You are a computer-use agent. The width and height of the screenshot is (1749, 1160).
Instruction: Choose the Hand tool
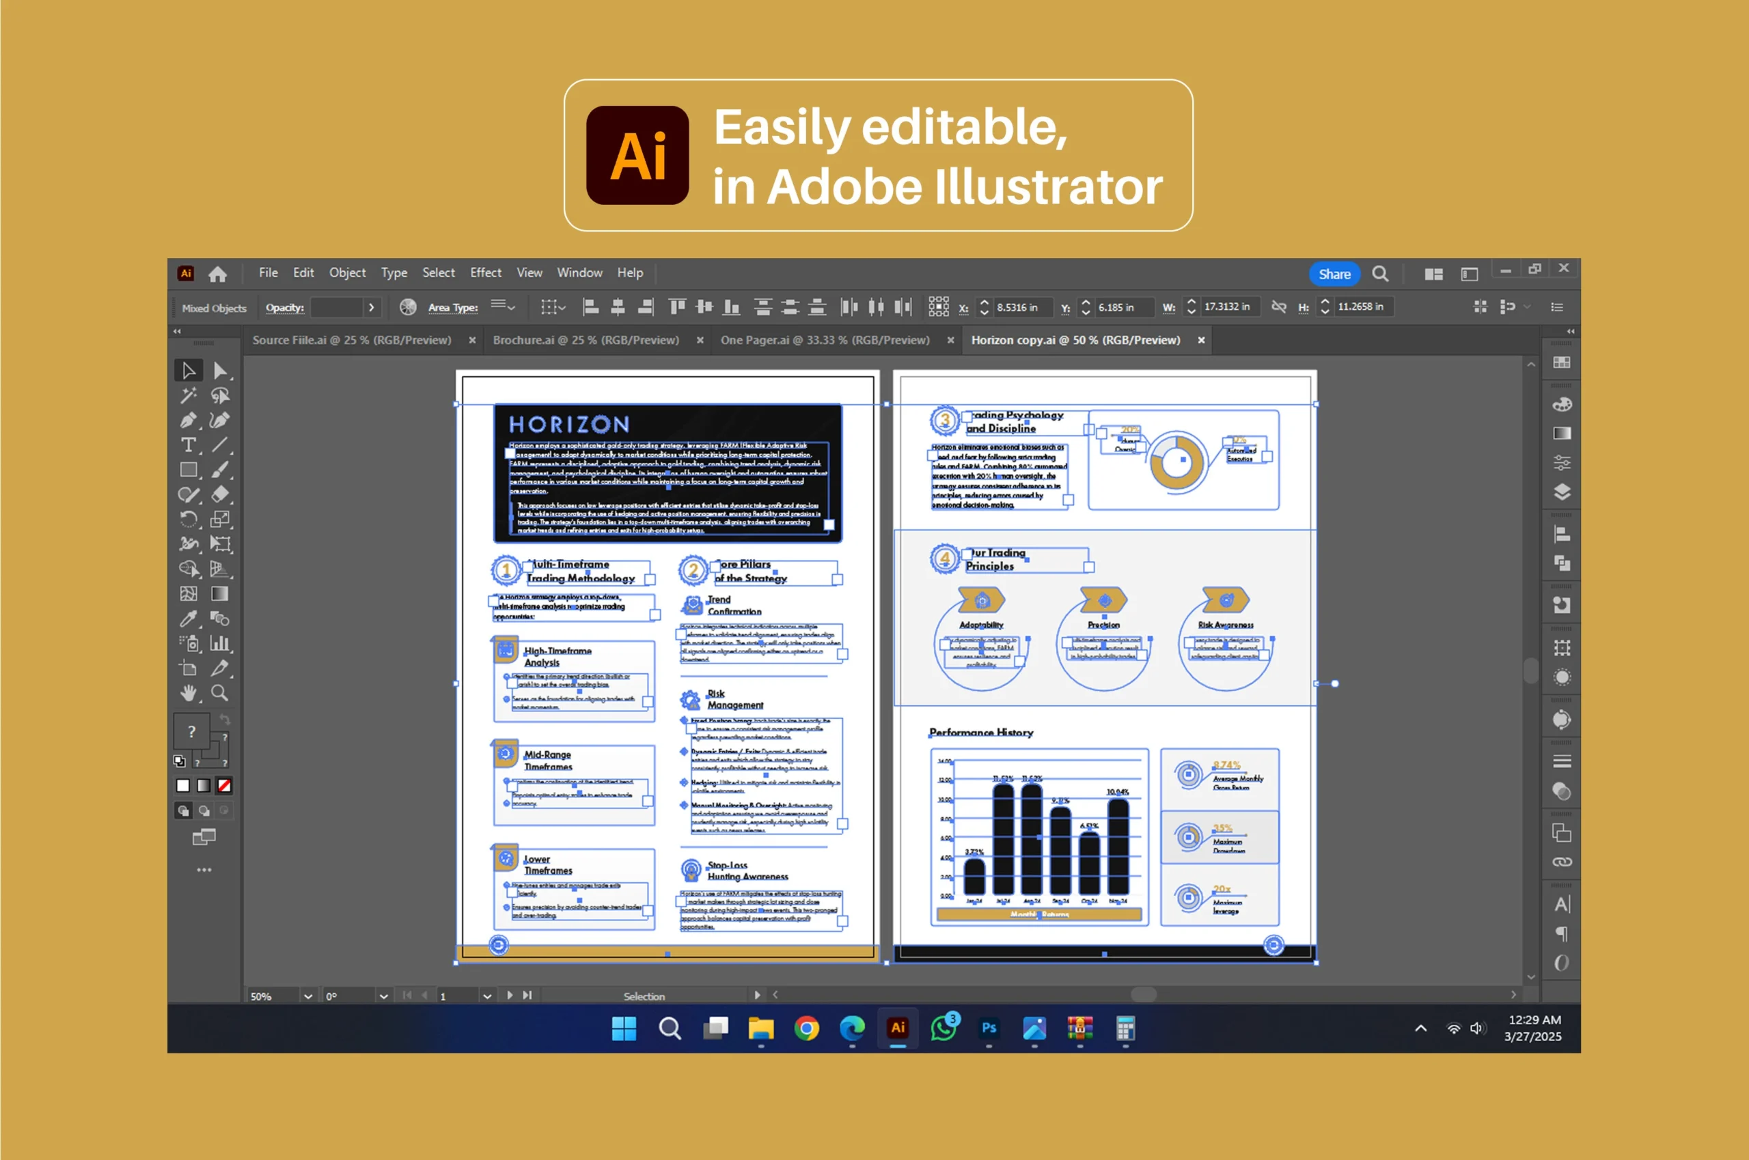(188, 693)
